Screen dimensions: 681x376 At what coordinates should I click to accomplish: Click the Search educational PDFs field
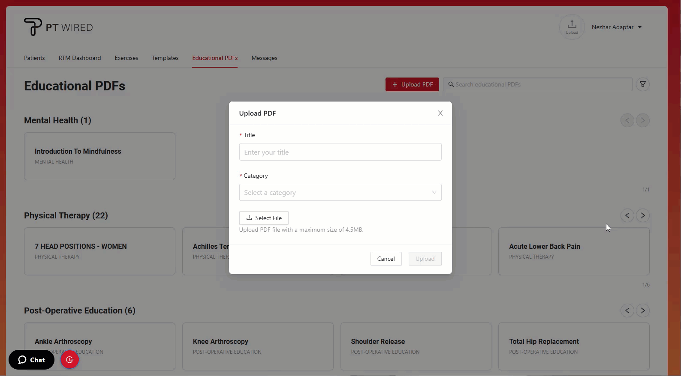pyautogui.click(x=538, y=84)
